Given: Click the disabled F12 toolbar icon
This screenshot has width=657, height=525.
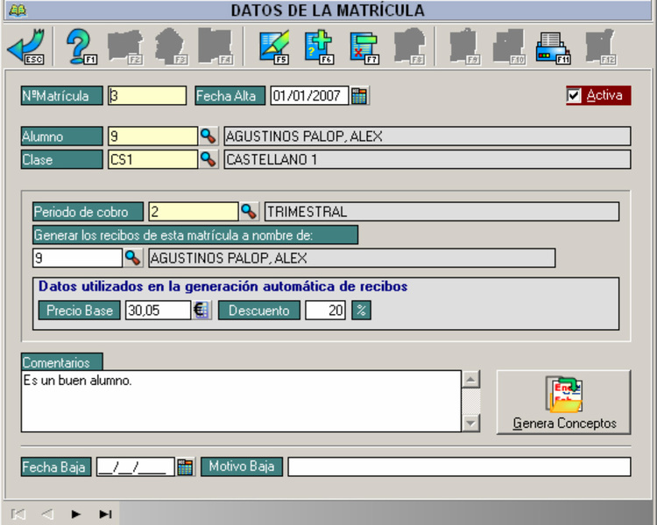Looking at the screenshot, I should [601, 46].
